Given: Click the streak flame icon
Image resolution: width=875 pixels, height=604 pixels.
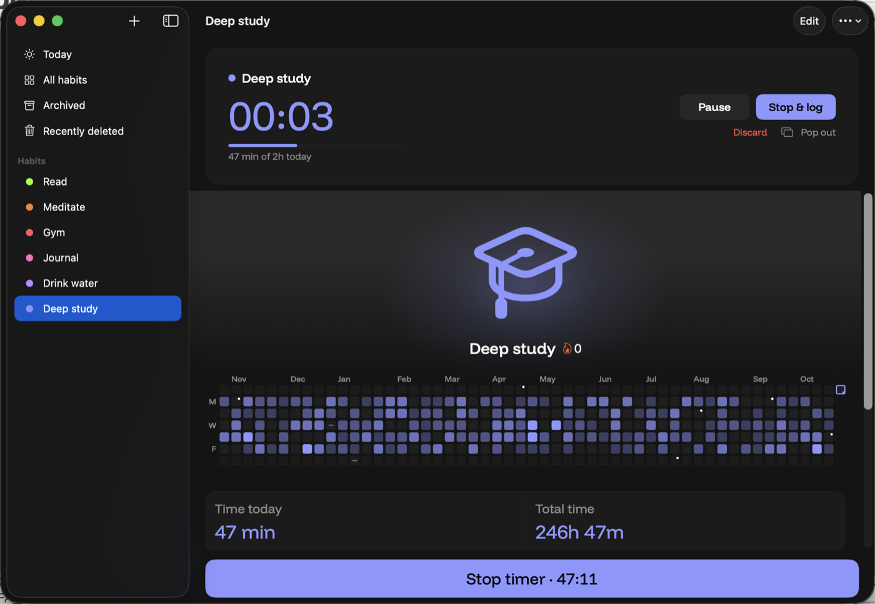Looking at the screenshot, I should 567,349.
